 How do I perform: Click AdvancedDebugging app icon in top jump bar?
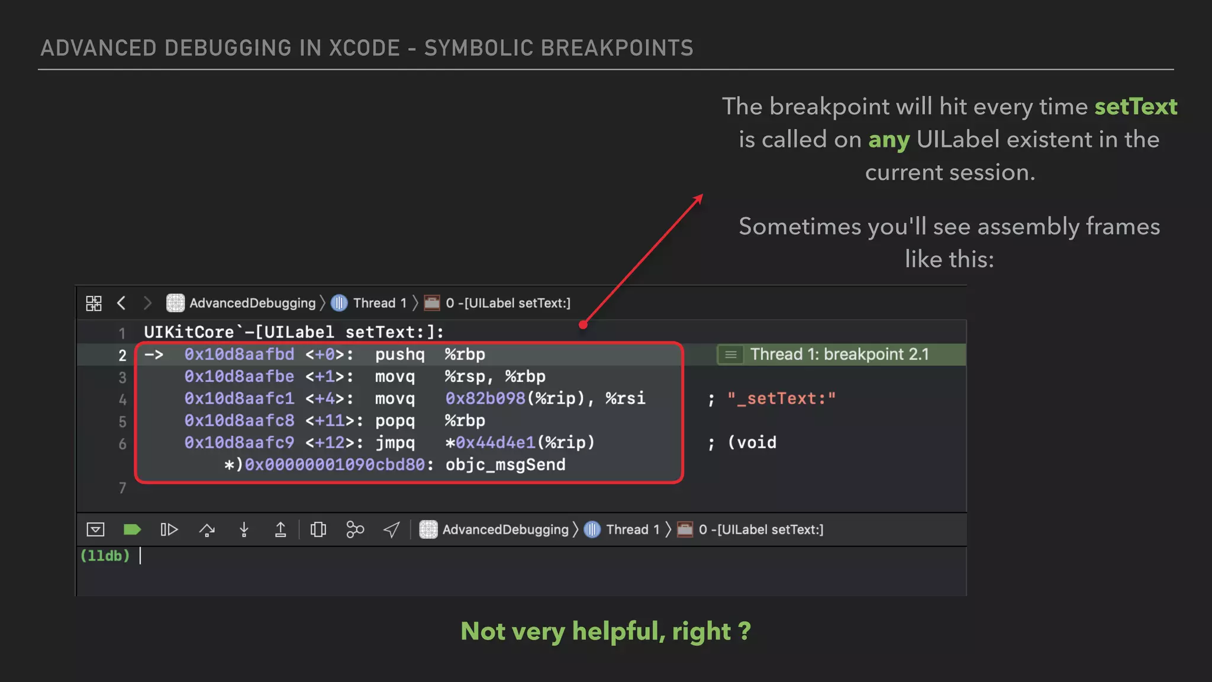point(175,303)
